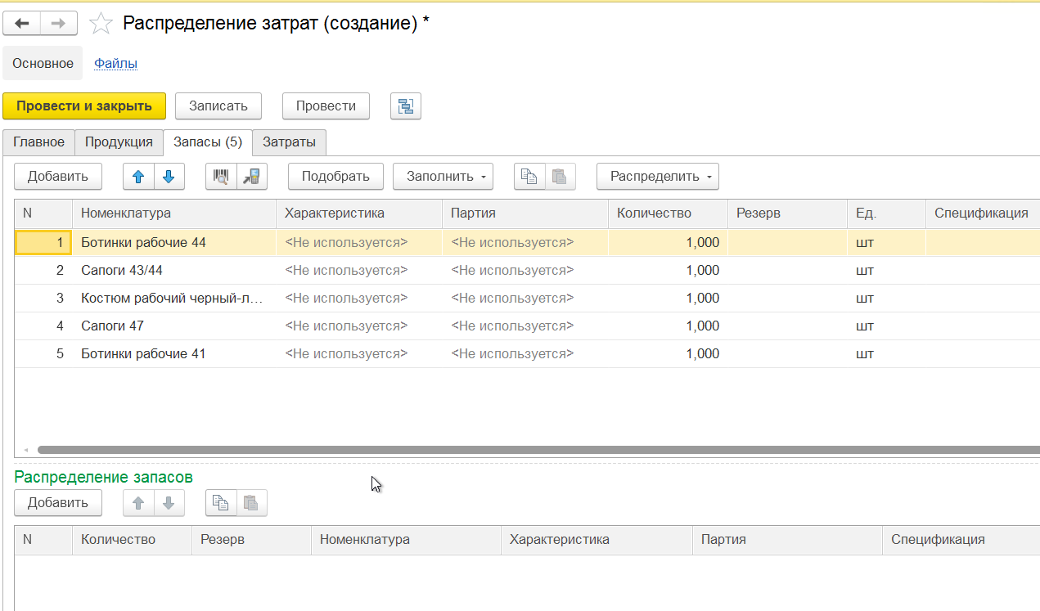The height and width of the screenshot is (611, 1040).
Task: Click the Подобрать button
Action: pyautogui.click(x=335, y=176)
